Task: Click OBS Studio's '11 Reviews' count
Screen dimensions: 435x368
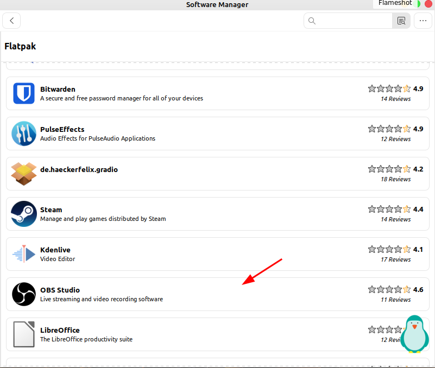Action: [x=395, y=300]
